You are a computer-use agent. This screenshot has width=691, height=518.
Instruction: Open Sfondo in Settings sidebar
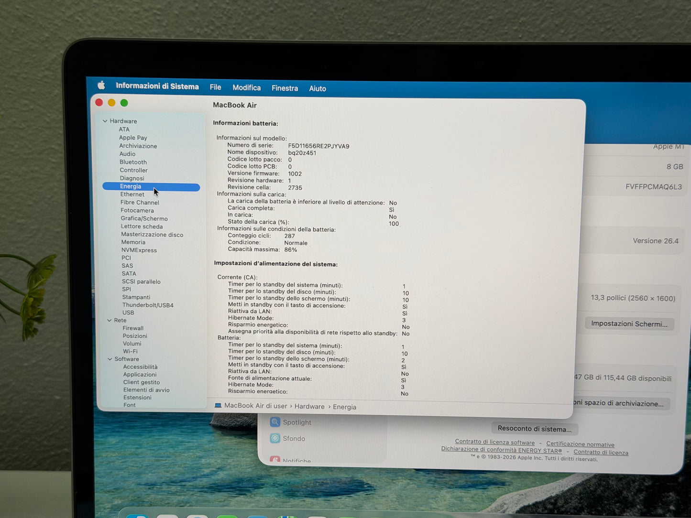(x=288, y=438)
